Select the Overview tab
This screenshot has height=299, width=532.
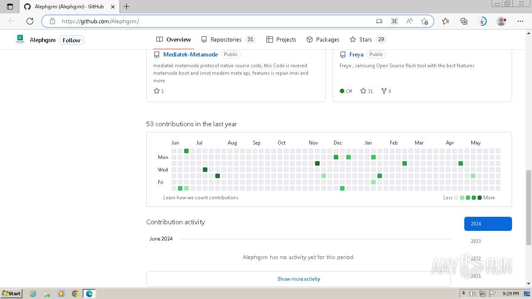[x=174, y=39]
